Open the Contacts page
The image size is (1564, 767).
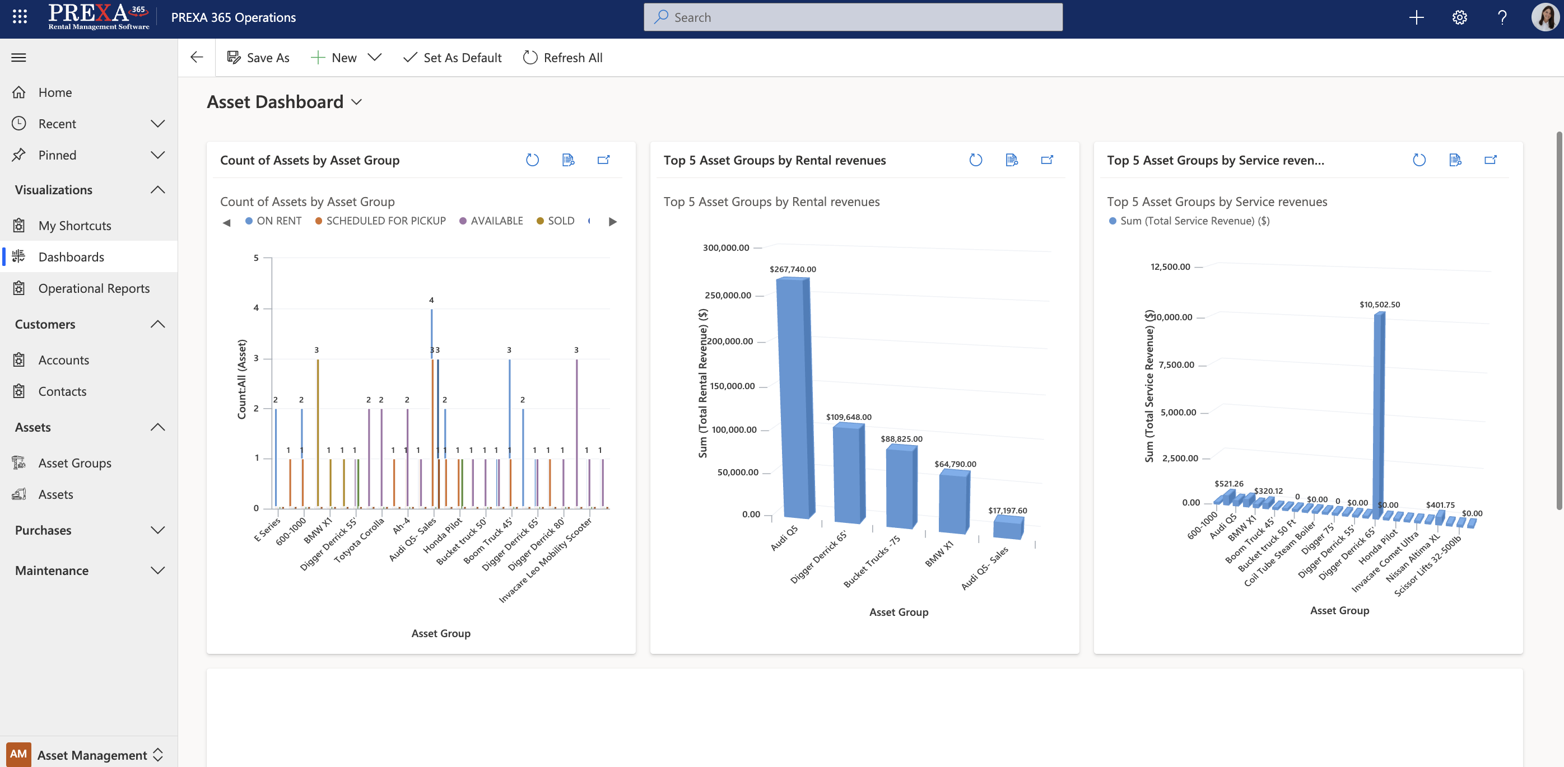tap(63, 391)
